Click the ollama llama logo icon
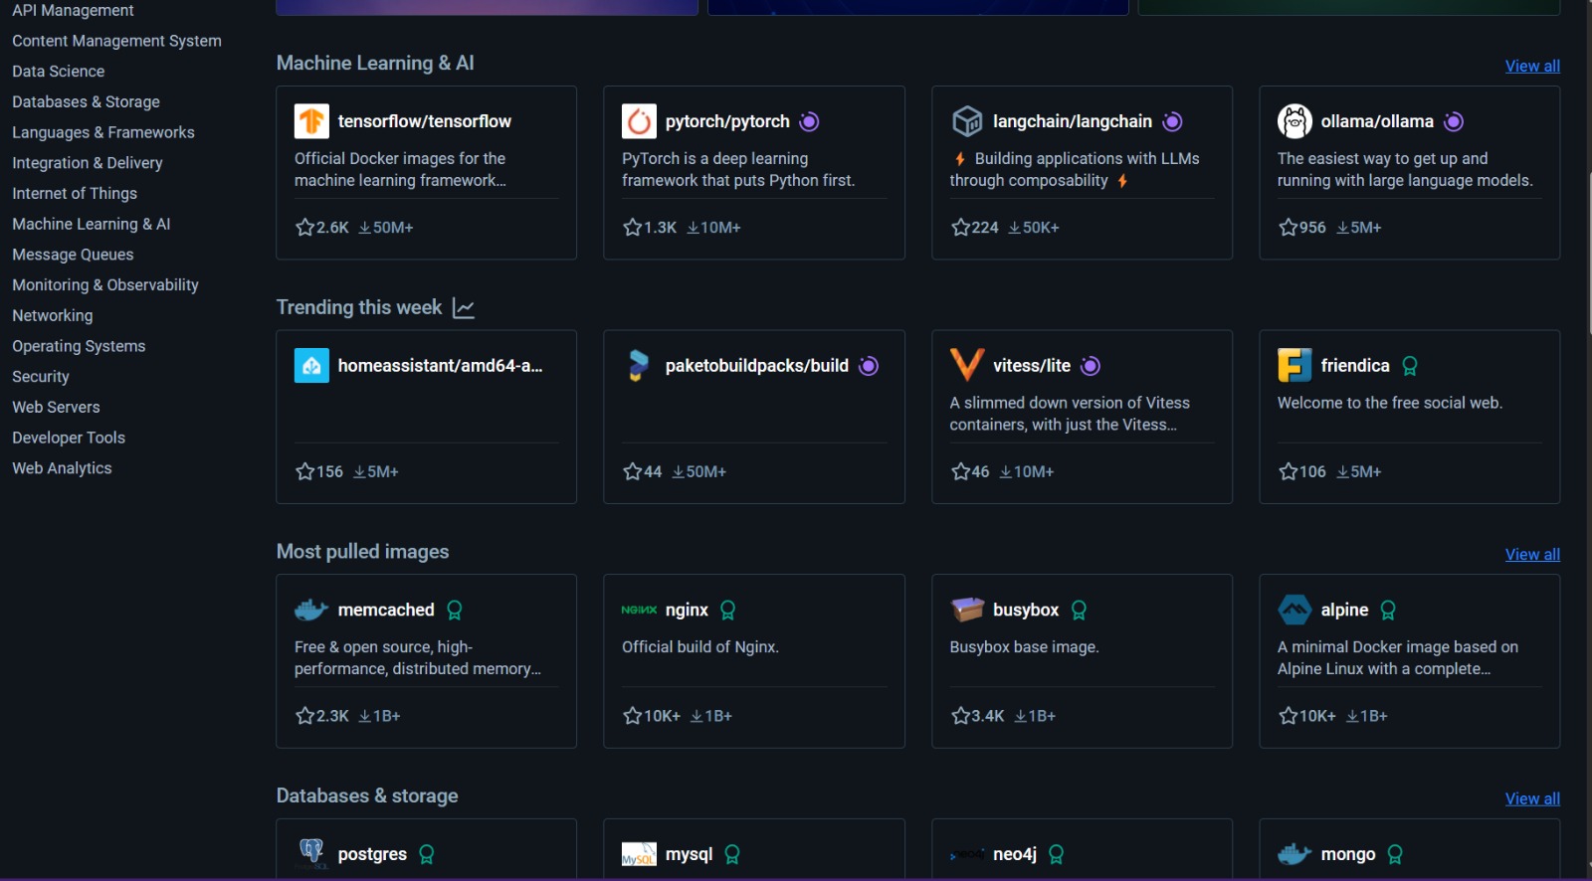Screen dimensions: 1592x881 tap(1294, 121)
